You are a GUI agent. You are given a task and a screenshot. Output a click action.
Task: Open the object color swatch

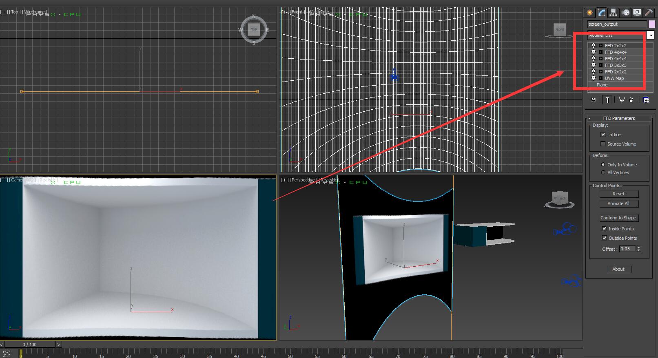coord(652,24)
